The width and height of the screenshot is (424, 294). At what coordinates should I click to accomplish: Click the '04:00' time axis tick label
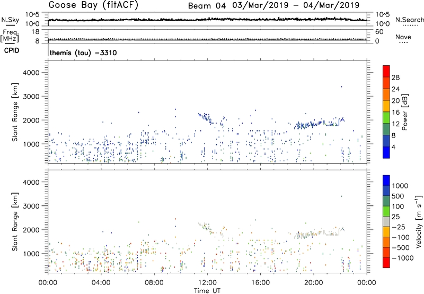point(101,283)
